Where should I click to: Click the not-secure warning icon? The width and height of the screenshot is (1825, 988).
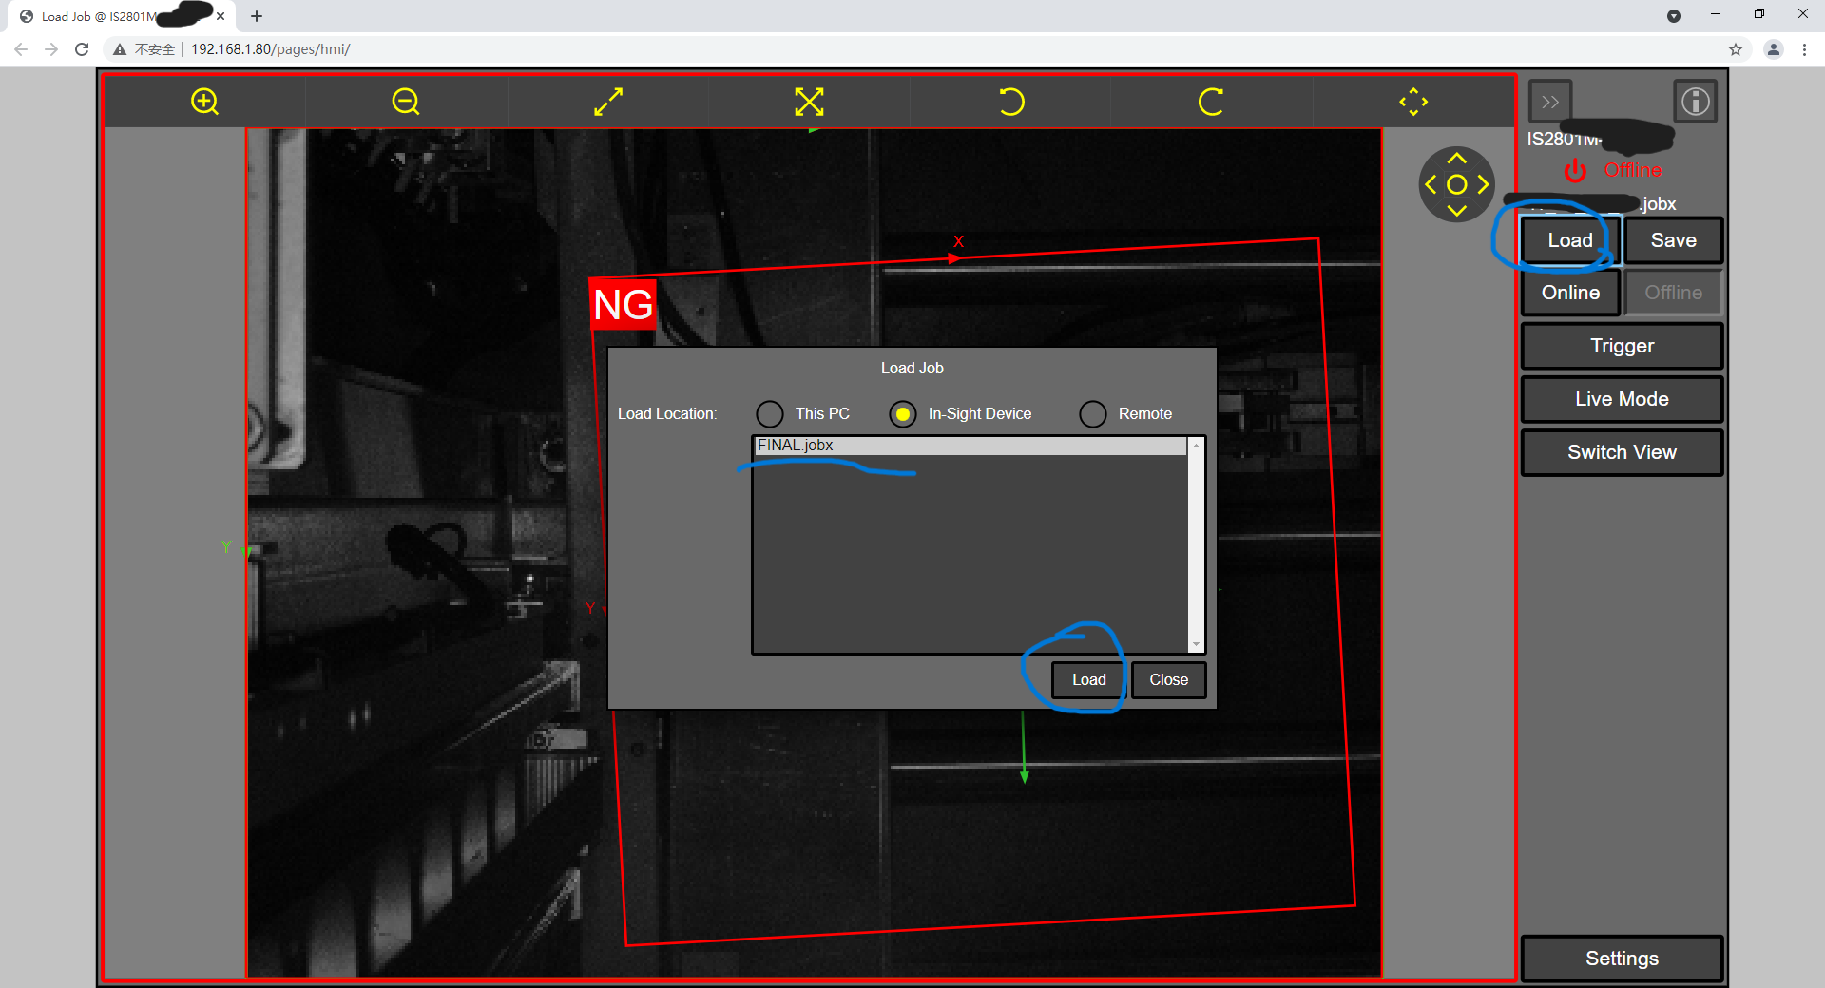(120, 49)
